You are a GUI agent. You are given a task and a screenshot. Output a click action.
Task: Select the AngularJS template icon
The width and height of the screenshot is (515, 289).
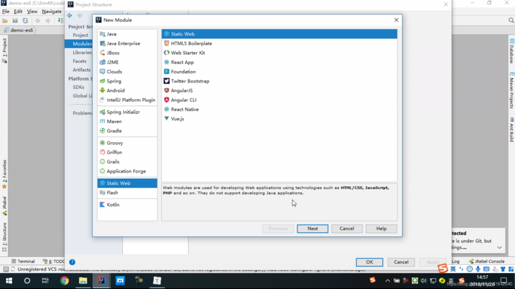(167, 90)
